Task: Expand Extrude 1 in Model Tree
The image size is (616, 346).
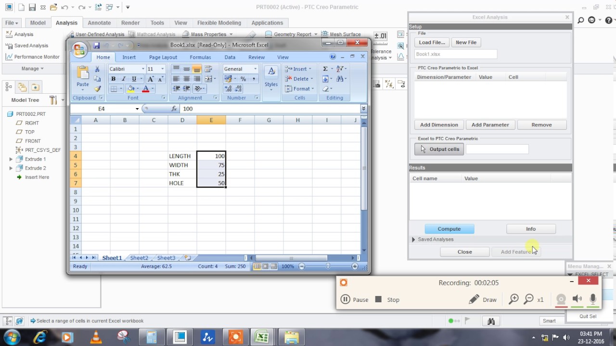Action: [x=11, y=159]
